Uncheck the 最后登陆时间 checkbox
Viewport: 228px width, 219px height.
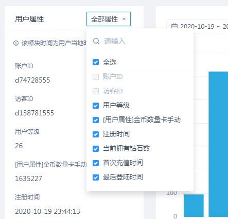click(x=96, y=177)
